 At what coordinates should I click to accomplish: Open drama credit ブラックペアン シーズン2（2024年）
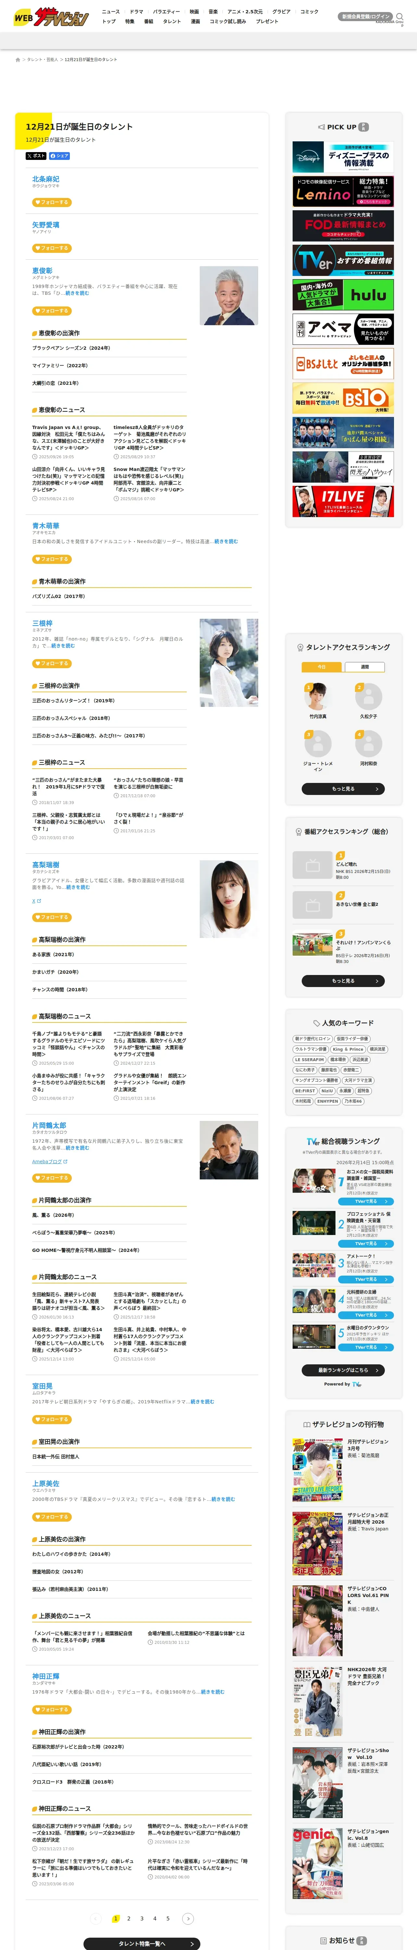point(71,348)
